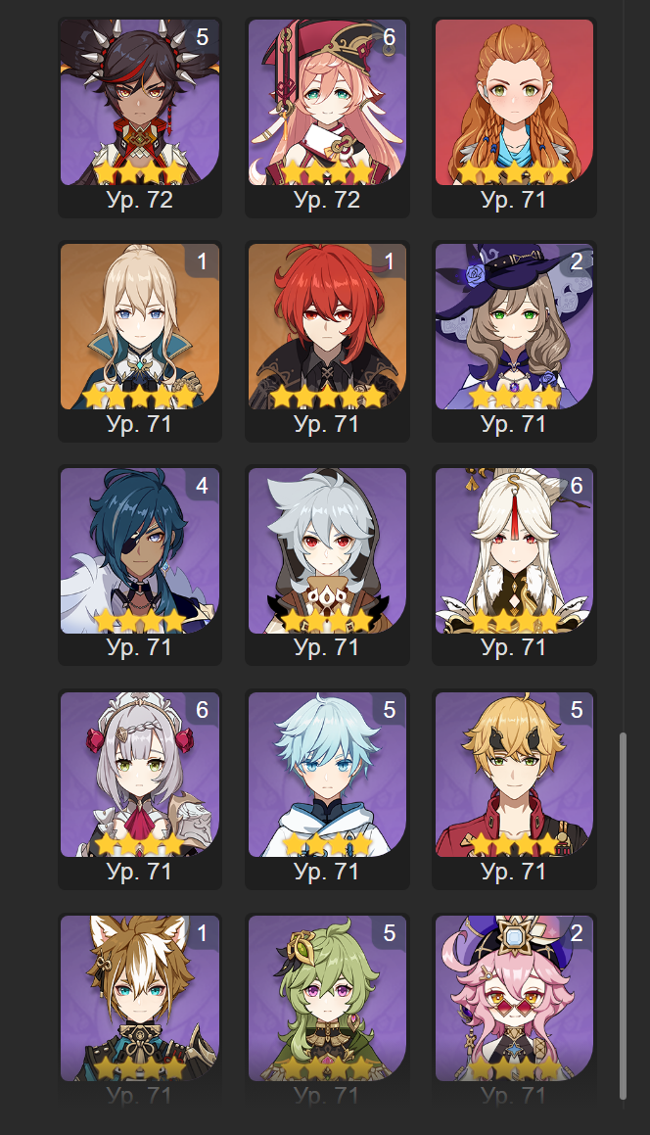
Task: Open hooded Razor's character portrait
Action: coord(327,550)
